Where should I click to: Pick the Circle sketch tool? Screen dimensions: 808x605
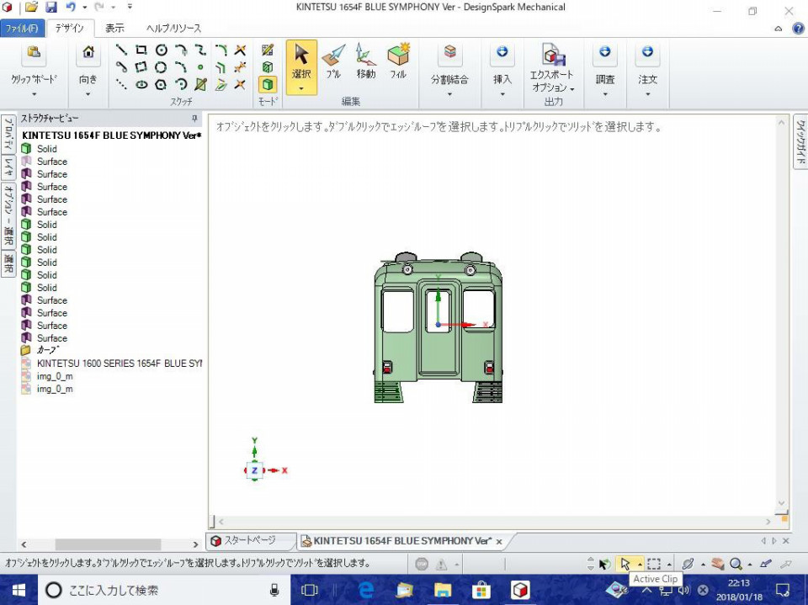point(162,50)
